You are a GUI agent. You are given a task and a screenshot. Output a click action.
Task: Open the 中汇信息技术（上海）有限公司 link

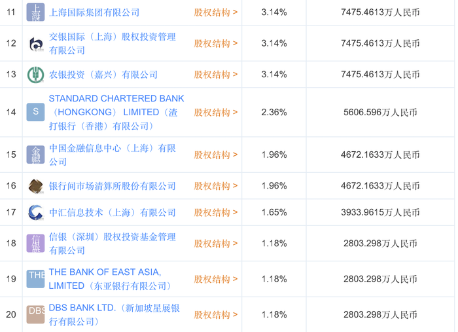(112, 213)
